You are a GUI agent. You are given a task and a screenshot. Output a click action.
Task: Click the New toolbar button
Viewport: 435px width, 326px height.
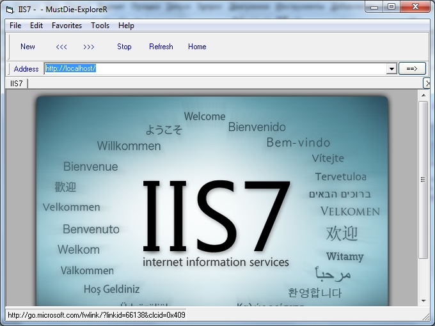pos(28,47)
